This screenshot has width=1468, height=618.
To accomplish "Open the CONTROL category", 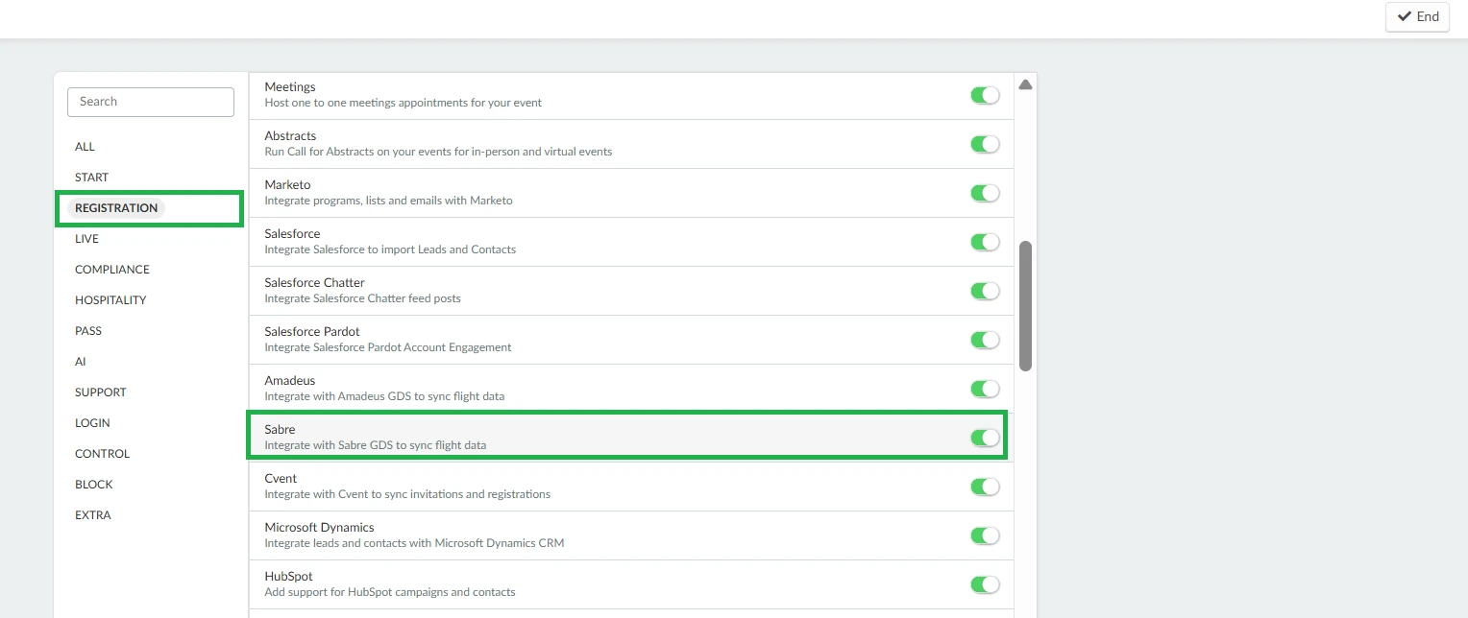I will coord(103,454).
